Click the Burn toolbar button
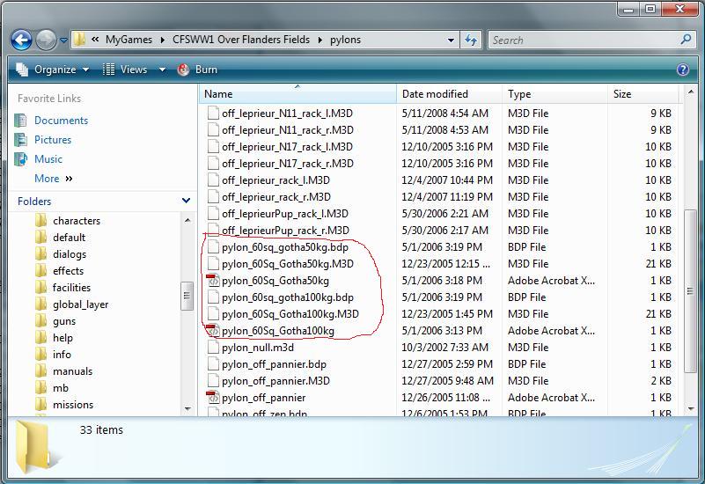705x484 pixels. [197, 70]
